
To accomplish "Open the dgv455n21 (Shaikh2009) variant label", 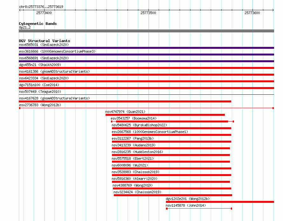I will tap(40, 65).
